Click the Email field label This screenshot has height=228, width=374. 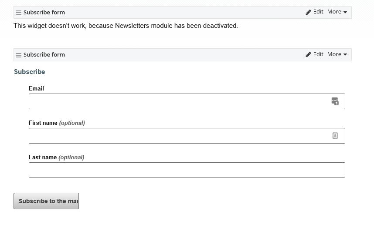pos(36,88)
